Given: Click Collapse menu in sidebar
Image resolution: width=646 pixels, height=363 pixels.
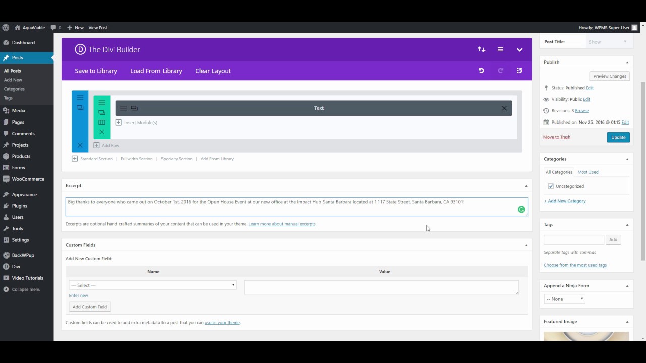Looking at the screenshot, I should (27, 290).
